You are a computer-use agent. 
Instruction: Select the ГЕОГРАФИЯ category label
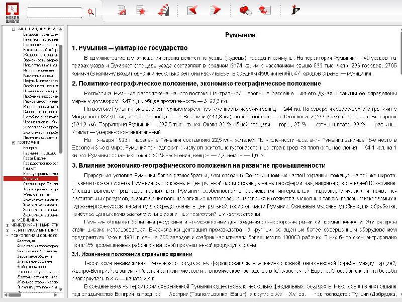[x=28, y=142]
